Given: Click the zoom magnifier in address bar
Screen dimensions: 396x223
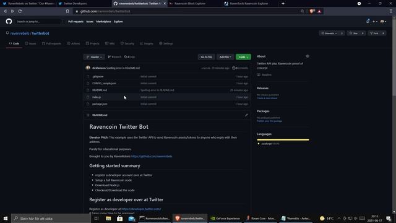Looking at the screenshot, I should pos(302,11).
